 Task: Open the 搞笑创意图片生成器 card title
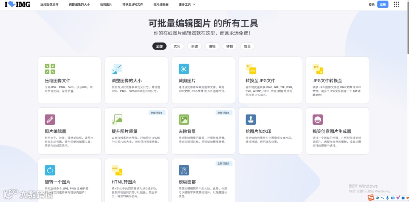pyautogui.click(x=332, y=131)
